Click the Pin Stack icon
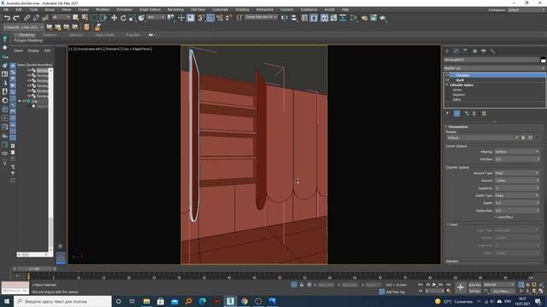 coord(447,113)
